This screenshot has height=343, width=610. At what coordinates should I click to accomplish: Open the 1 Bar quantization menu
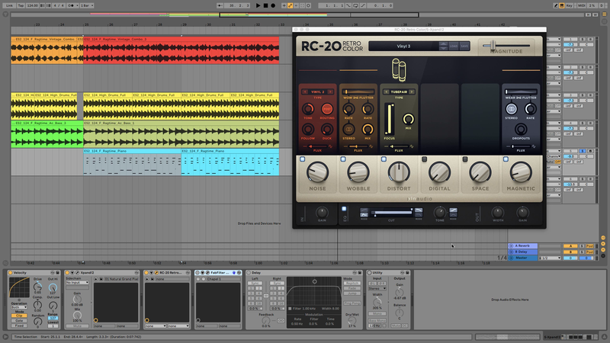tap(87, 5)
